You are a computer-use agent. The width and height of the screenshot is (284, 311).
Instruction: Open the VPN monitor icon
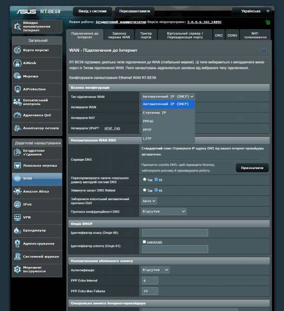click(x=17, y=217)
